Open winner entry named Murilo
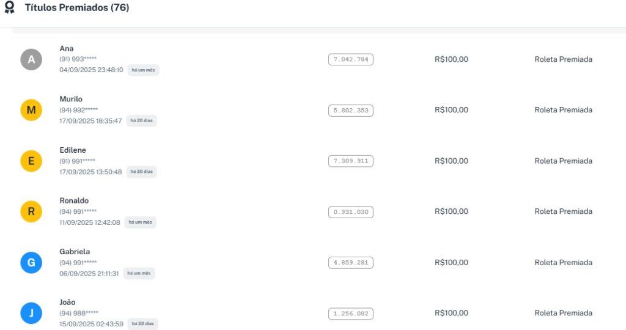The image size is (626, 330). (71, 99)
